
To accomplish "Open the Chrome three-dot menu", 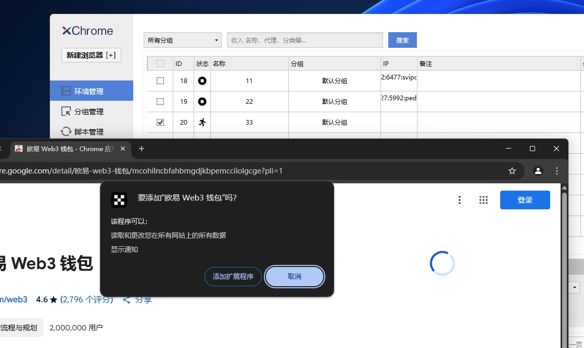I will coord(557,171).
